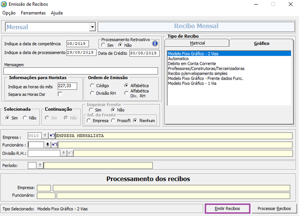Viewport: 299px width, 216px height.
Task: Select Modelo Fixo Gráfico - 1 Via
Action: coord(229,83)
